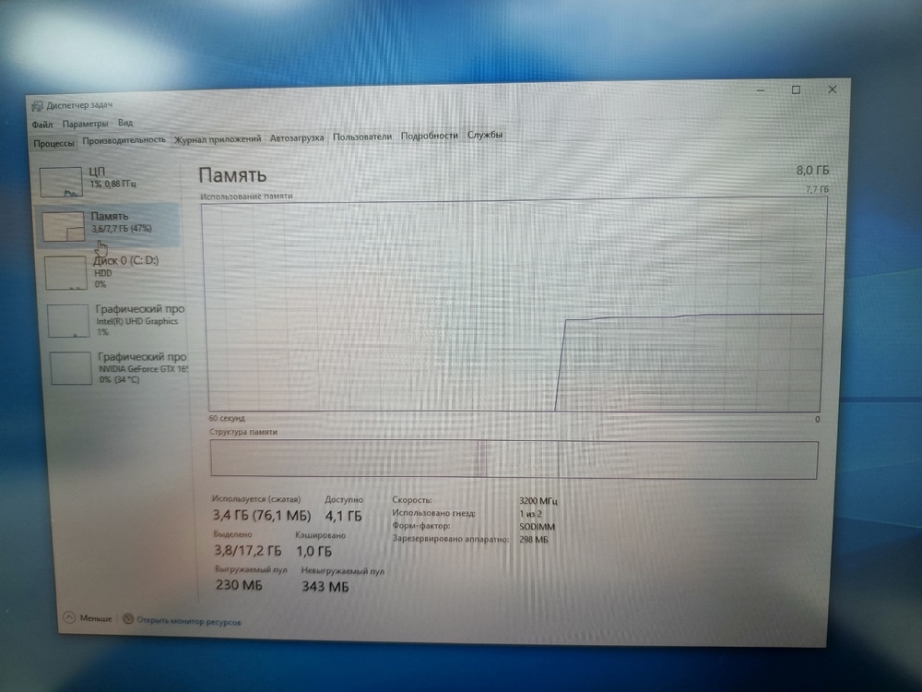Select the Память item in the sidebar

(107, 224)
